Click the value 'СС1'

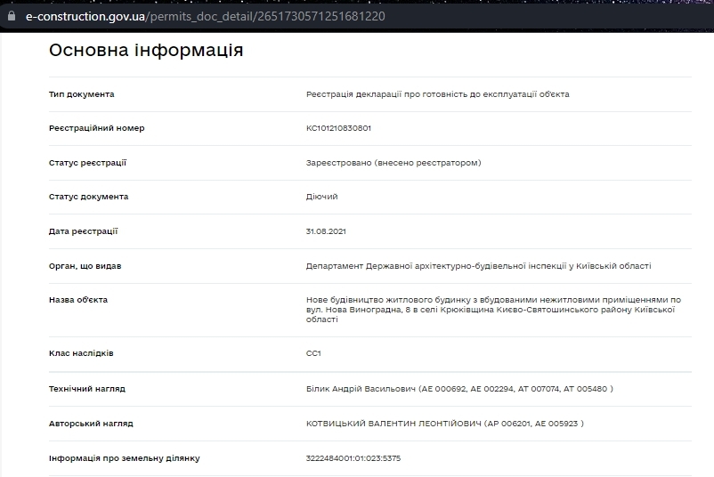tap(313, 353)
